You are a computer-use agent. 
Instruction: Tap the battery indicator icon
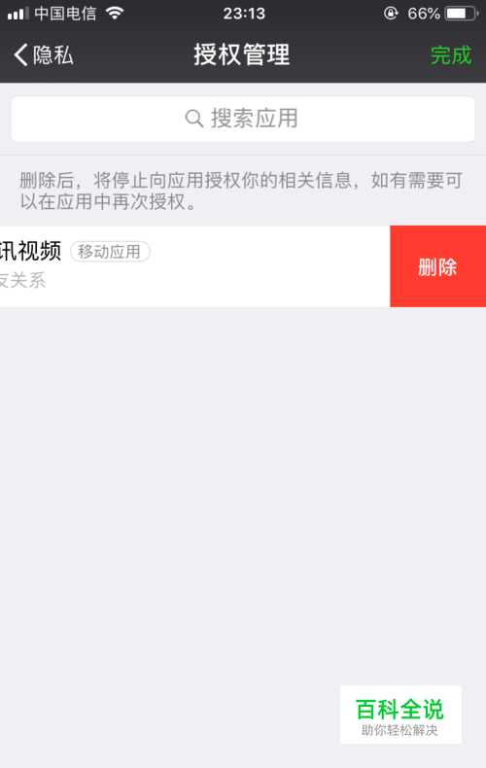pos(461,14)
